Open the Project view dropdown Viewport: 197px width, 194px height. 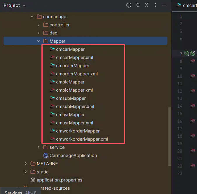[14, 6]
